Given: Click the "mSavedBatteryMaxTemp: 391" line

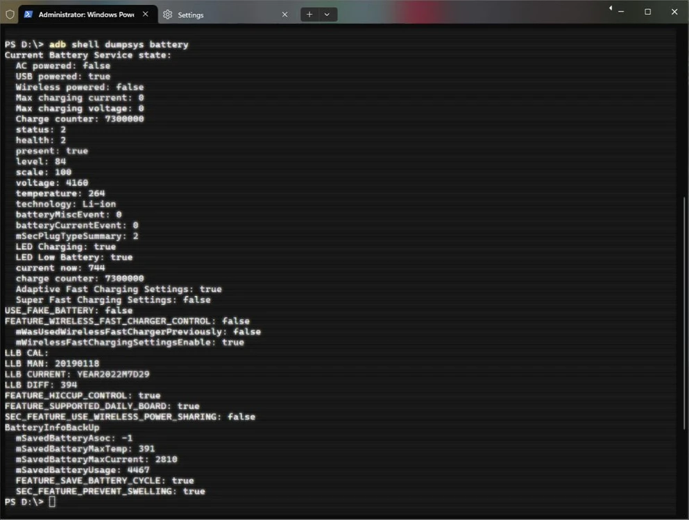Looking at the screenshot, I should point(85,449).
